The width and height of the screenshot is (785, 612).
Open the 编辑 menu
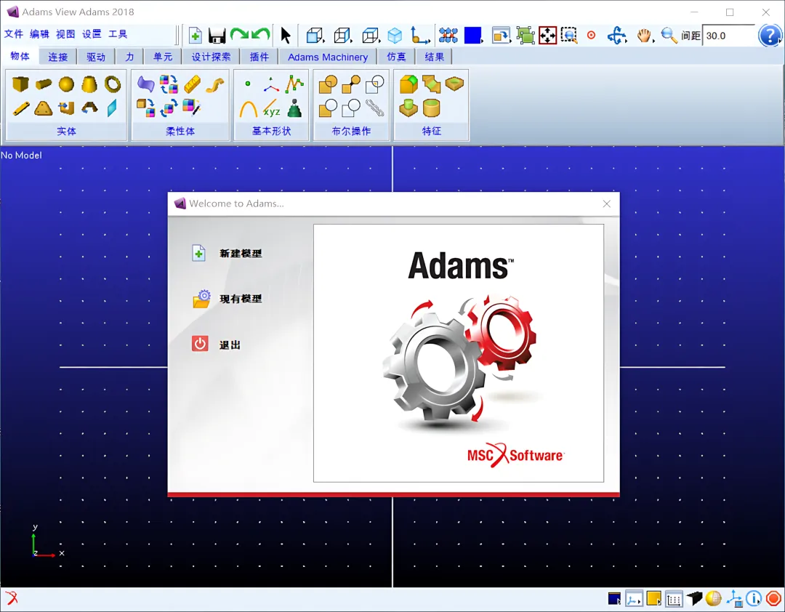(x=39, y=34)
